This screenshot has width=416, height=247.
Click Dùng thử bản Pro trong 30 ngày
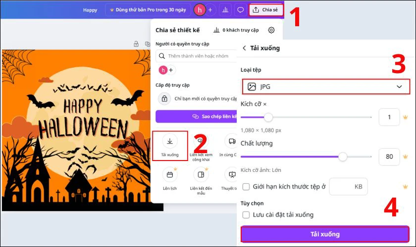click(x=148, y=10)
